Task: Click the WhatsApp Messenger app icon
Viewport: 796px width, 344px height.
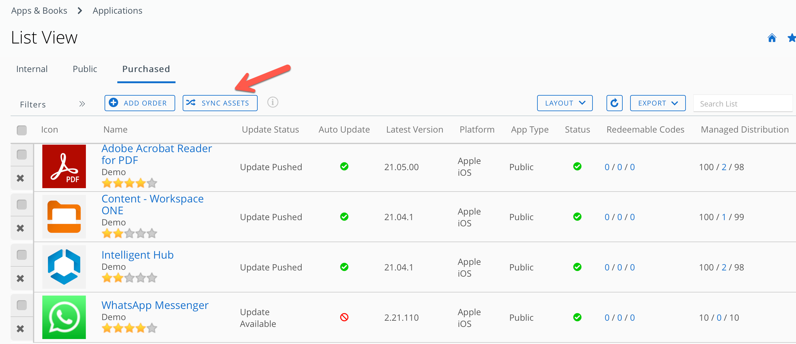Action: point(64,317)
